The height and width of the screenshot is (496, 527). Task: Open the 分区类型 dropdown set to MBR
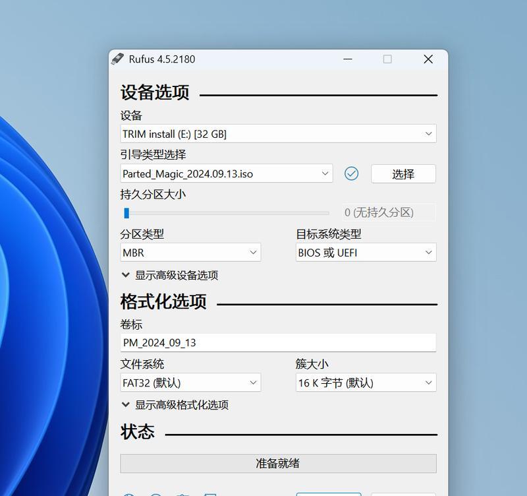[x=190, y=253]
